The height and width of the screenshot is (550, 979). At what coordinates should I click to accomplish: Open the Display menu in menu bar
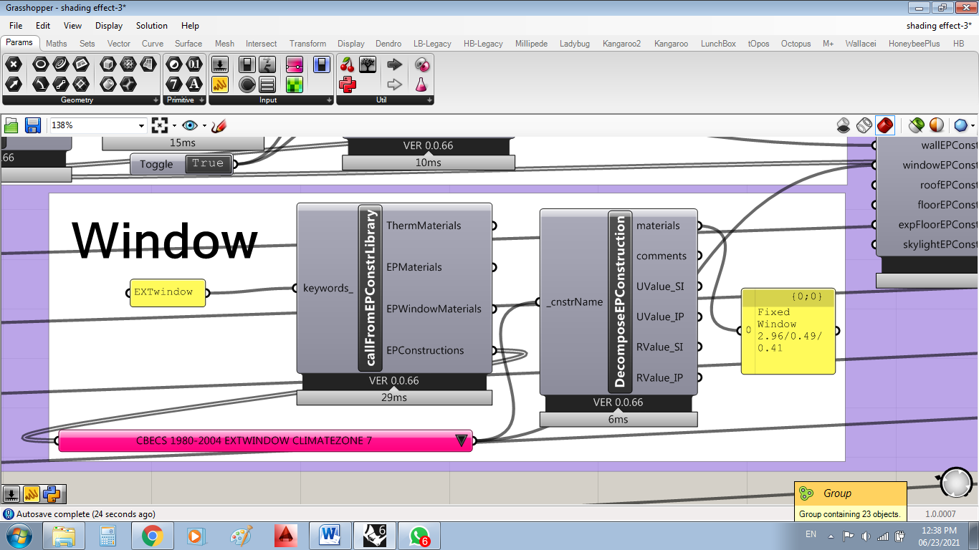(x=109, y=25)
